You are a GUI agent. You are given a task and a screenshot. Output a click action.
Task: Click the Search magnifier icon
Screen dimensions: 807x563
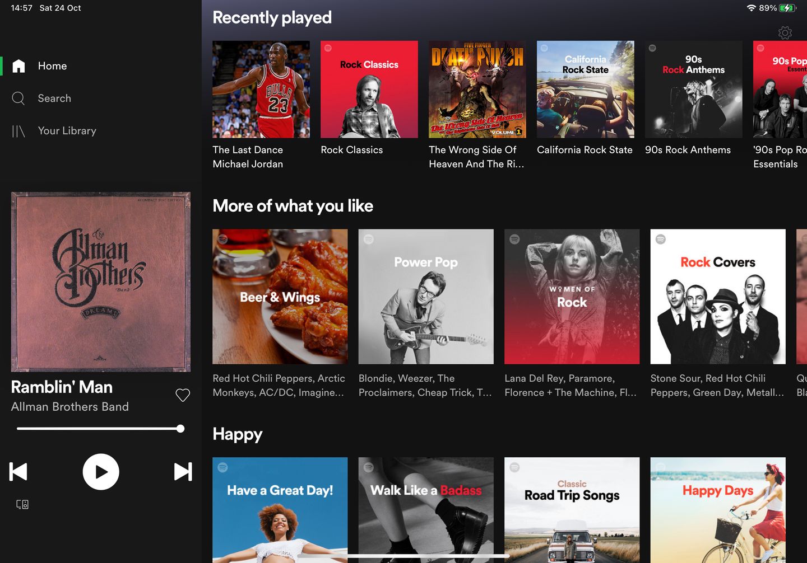[18, 98]
